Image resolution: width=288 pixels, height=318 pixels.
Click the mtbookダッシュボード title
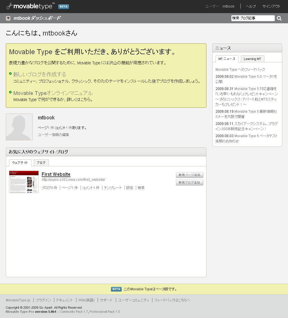point(37,18)
